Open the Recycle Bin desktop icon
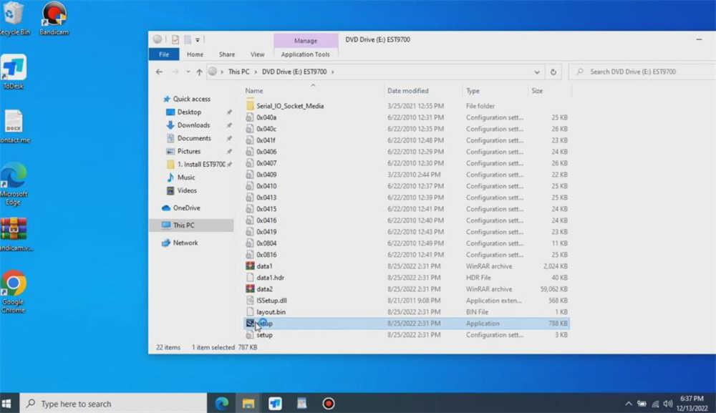 [13, 19]
